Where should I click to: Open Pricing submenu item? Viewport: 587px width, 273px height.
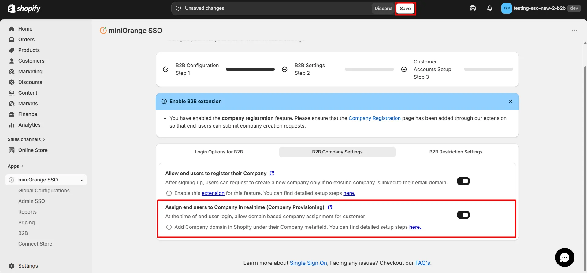[27, 222]
